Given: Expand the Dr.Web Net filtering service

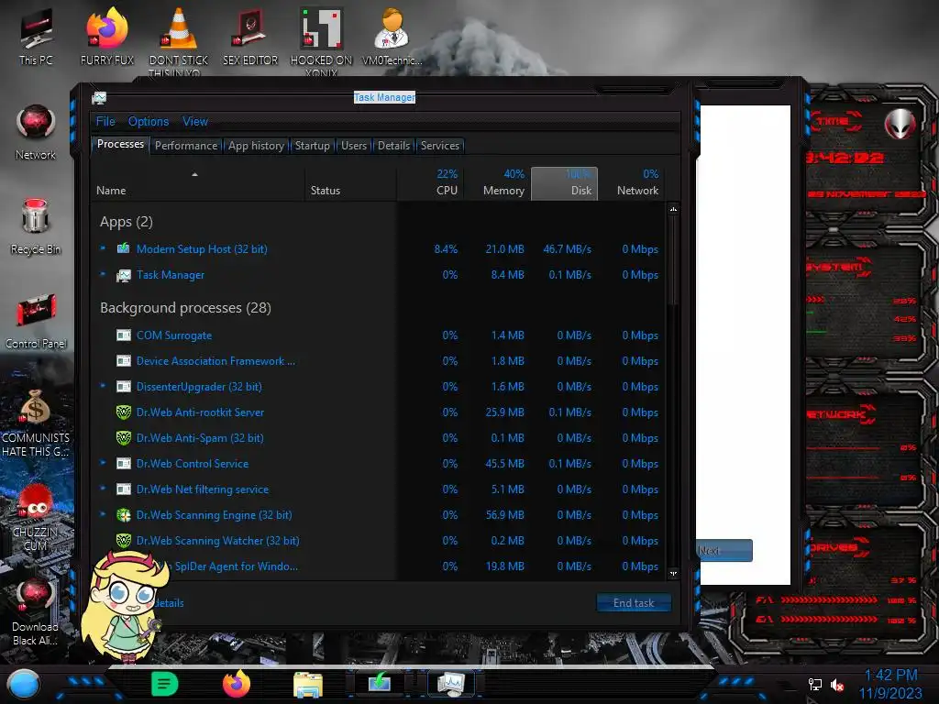Looking at the screenshot, I should 103,489.
